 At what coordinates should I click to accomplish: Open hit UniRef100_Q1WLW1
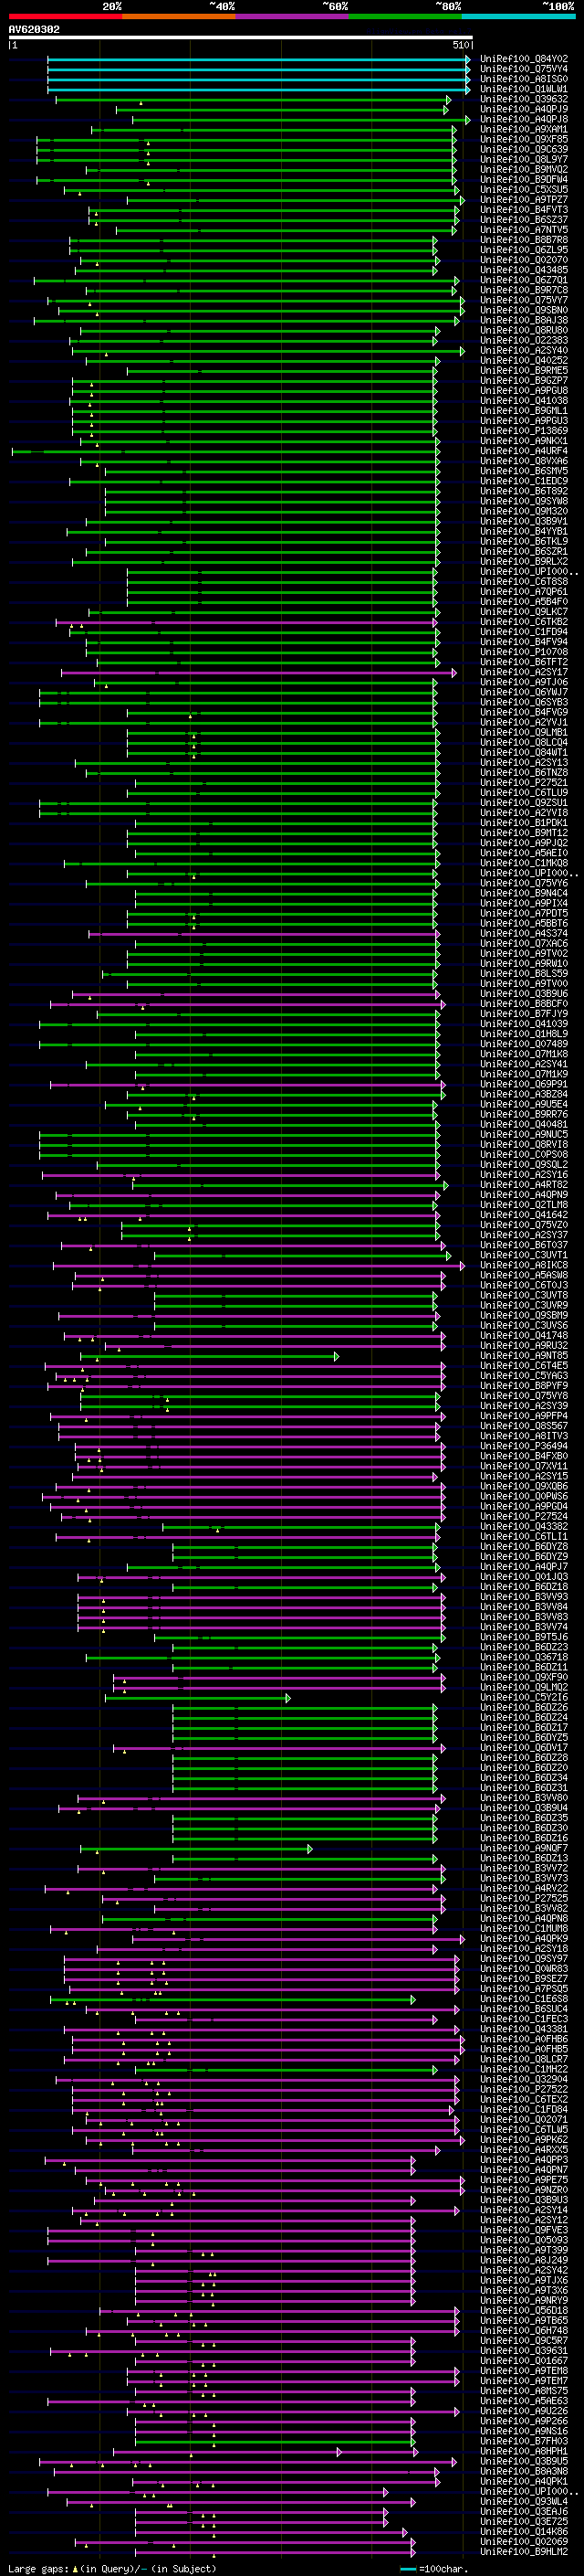(x=523, y=89)
